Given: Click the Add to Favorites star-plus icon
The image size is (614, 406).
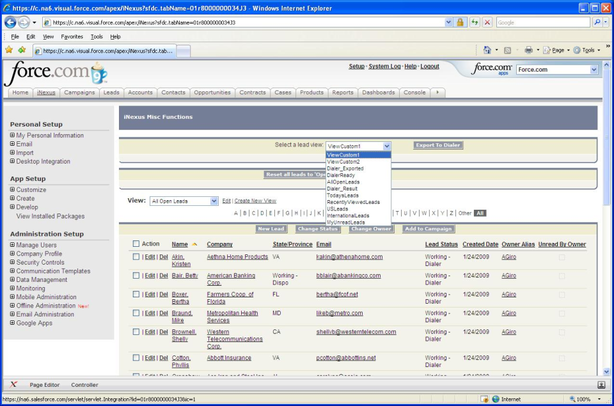Looking at the screenshot, I should 22,50.
